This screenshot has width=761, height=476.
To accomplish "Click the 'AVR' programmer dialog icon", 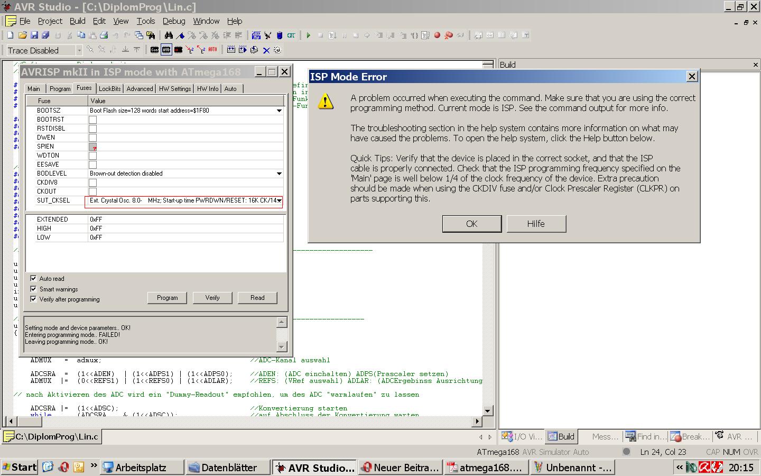I will tap(166, 50).
